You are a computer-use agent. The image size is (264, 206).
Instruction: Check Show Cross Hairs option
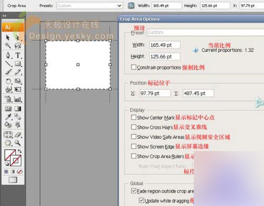(134, 127)
